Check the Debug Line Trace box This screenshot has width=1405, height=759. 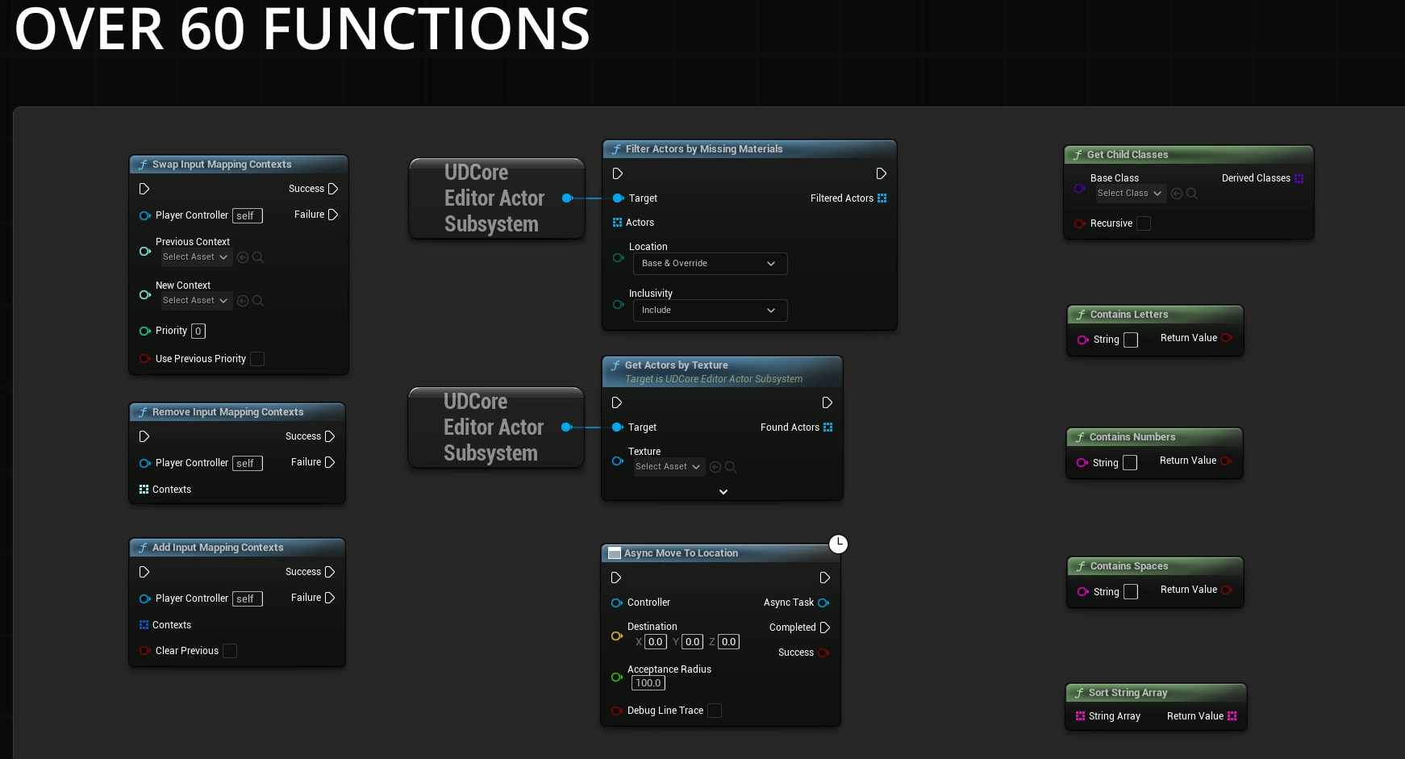715,711
